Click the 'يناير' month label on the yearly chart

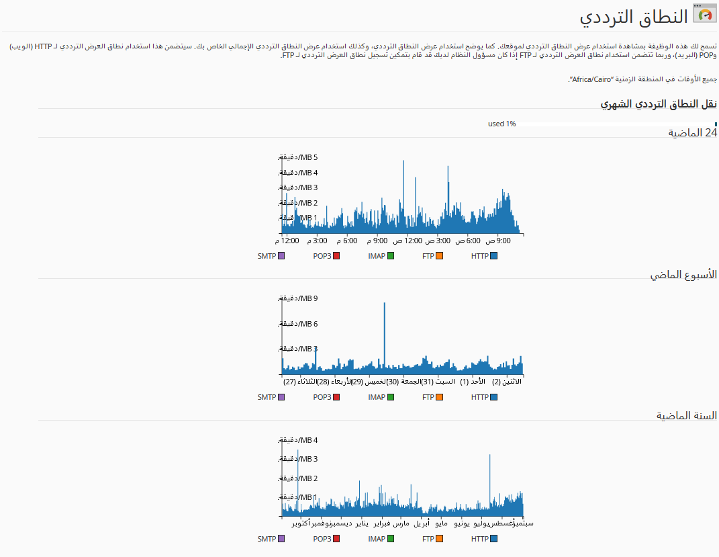pos(363,523)
